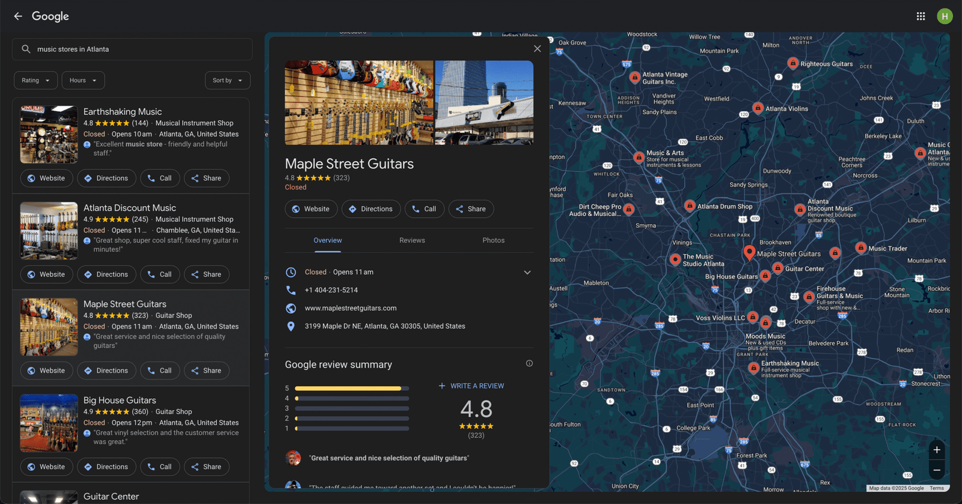Click the Guitar Center map pin
Viewport: 962px width, 504px height.
click(777, 268)
